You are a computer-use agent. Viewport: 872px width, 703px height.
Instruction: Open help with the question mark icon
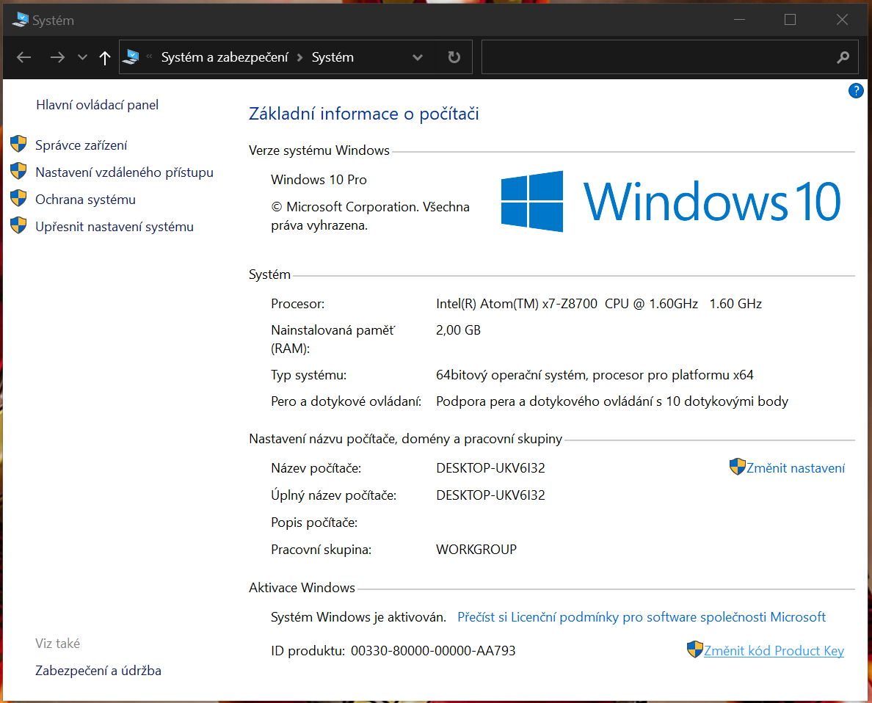tap(856, 91)
